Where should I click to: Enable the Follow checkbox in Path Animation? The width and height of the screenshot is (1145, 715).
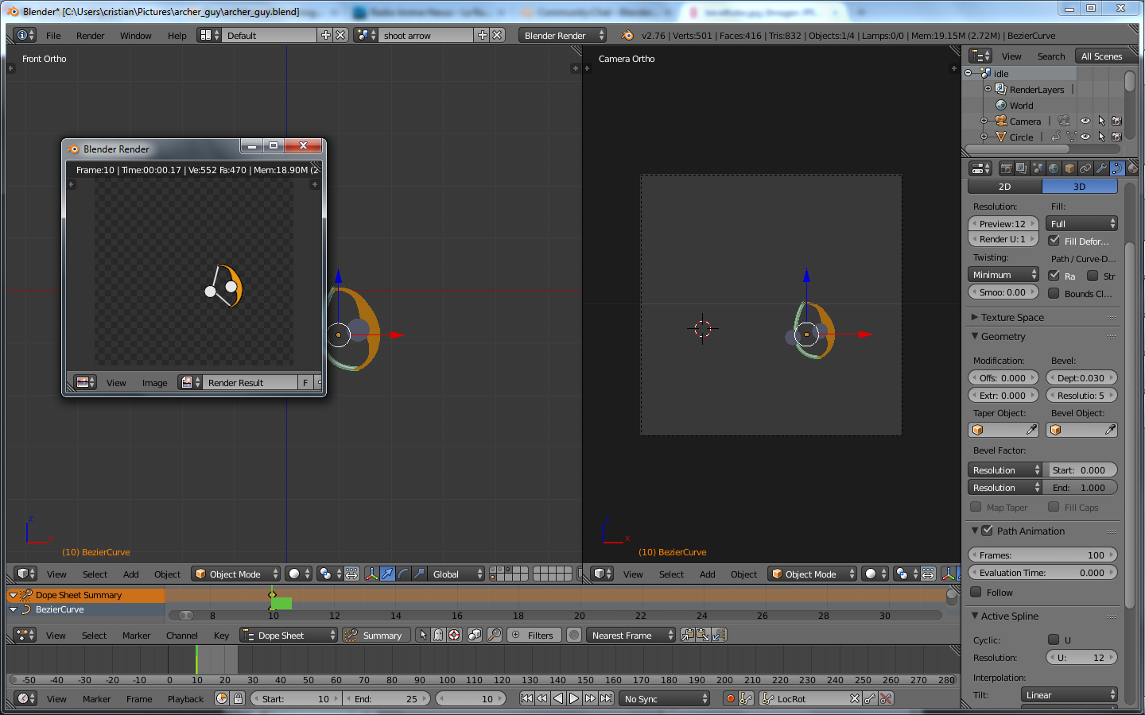click(x=976, y=593)
